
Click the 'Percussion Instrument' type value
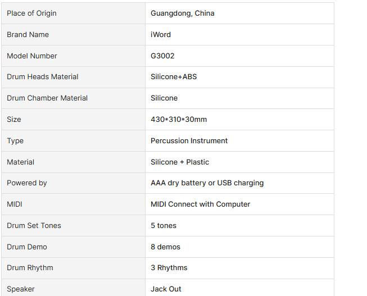point(189,141)
